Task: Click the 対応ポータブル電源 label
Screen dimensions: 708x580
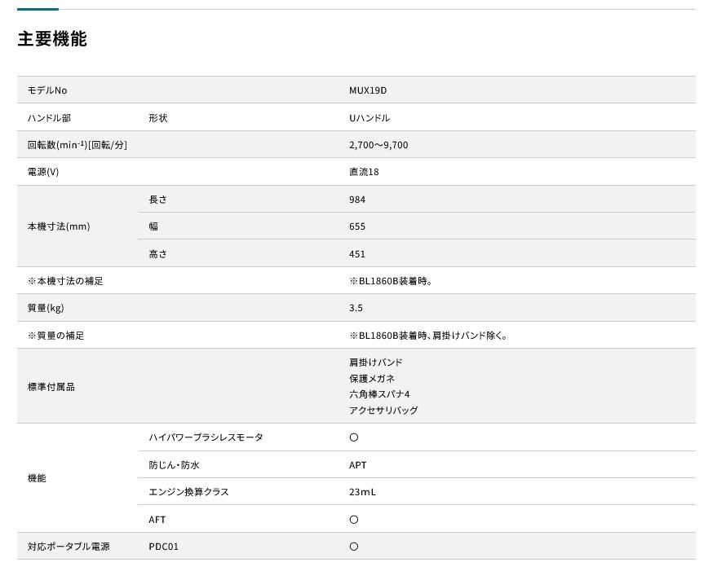Action: (69, 547)
